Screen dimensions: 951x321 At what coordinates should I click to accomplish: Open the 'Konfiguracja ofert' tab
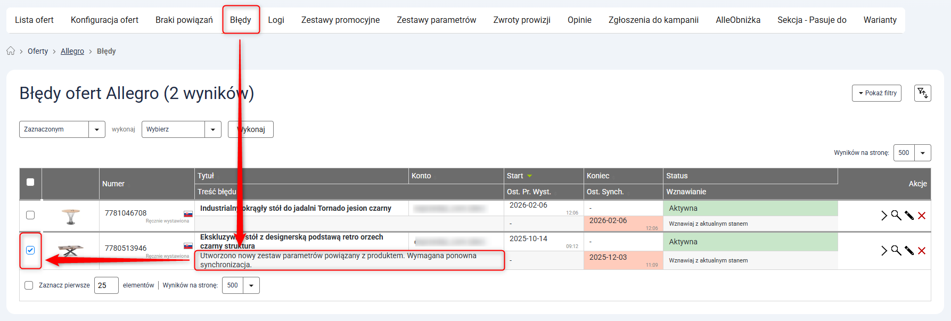(104, 20)
